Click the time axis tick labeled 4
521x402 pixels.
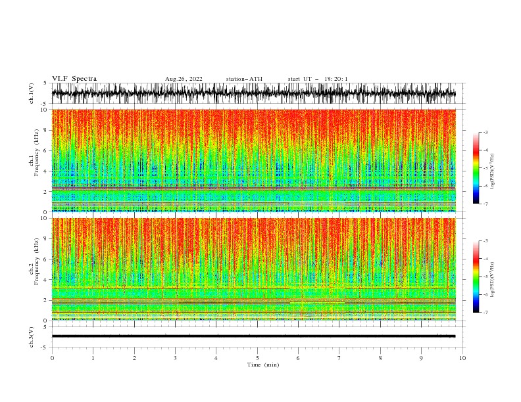[216, 358]
